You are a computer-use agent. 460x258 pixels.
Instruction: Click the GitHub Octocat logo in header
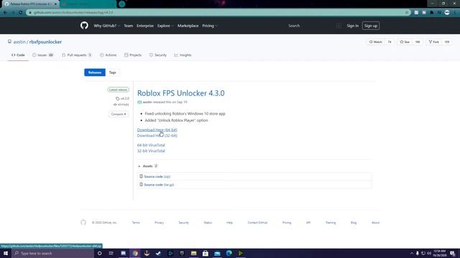click(84, 26)
